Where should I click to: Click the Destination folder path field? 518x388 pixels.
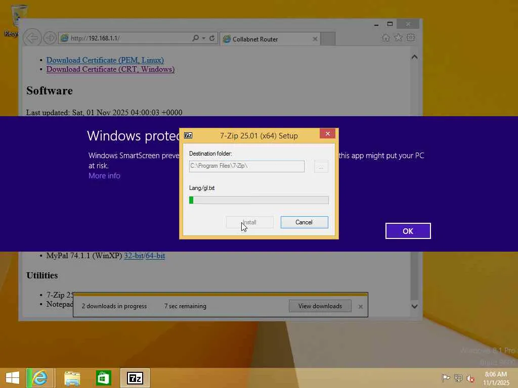click(x=246, y=166)
